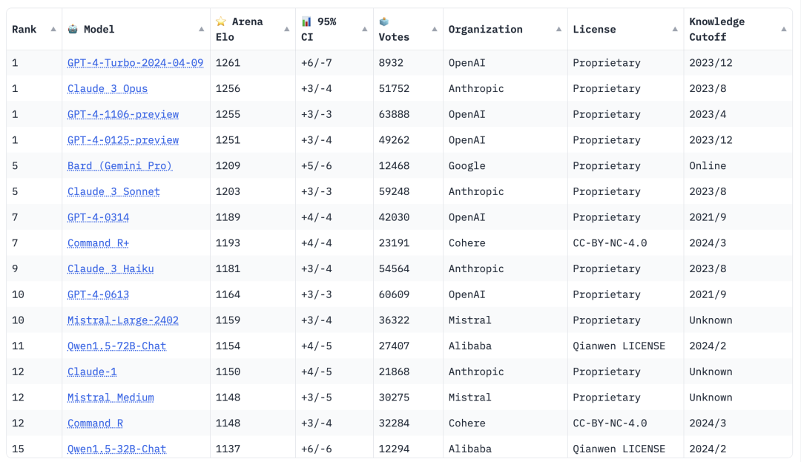This screenshot has height=462, width=801.
Task: Open Qwen1.5-72B-Chat link
Action: point(117,346)
